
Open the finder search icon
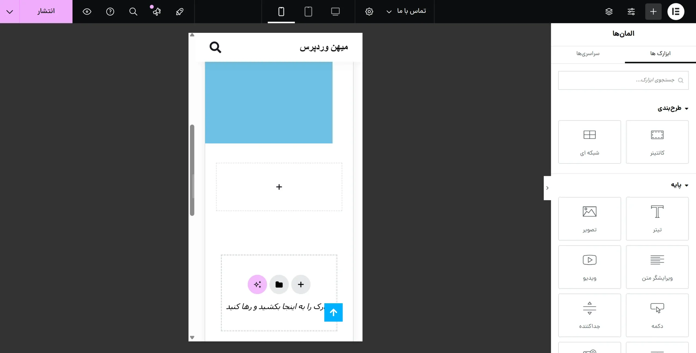[133, 11]
